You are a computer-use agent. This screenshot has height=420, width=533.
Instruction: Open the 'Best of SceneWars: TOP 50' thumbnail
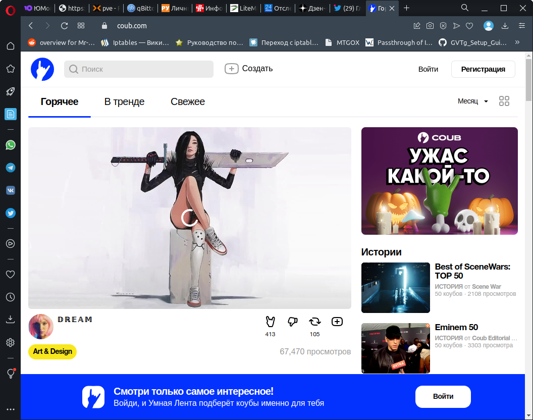pyautogui.click(x=395, y=288)
